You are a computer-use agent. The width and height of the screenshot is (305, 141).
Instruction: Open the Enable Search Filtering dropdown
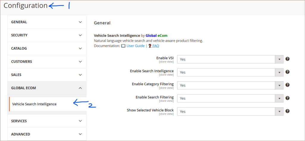(x=230, y=98)
